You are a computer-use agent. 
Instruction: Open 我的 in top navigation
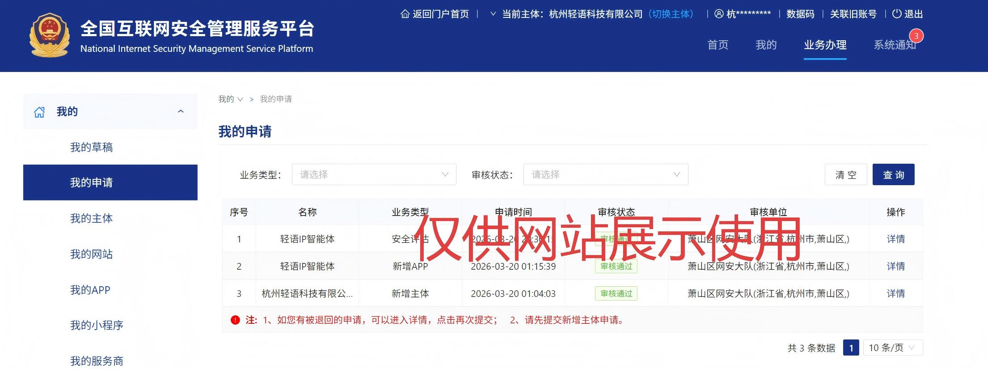(x=766, y=45)
